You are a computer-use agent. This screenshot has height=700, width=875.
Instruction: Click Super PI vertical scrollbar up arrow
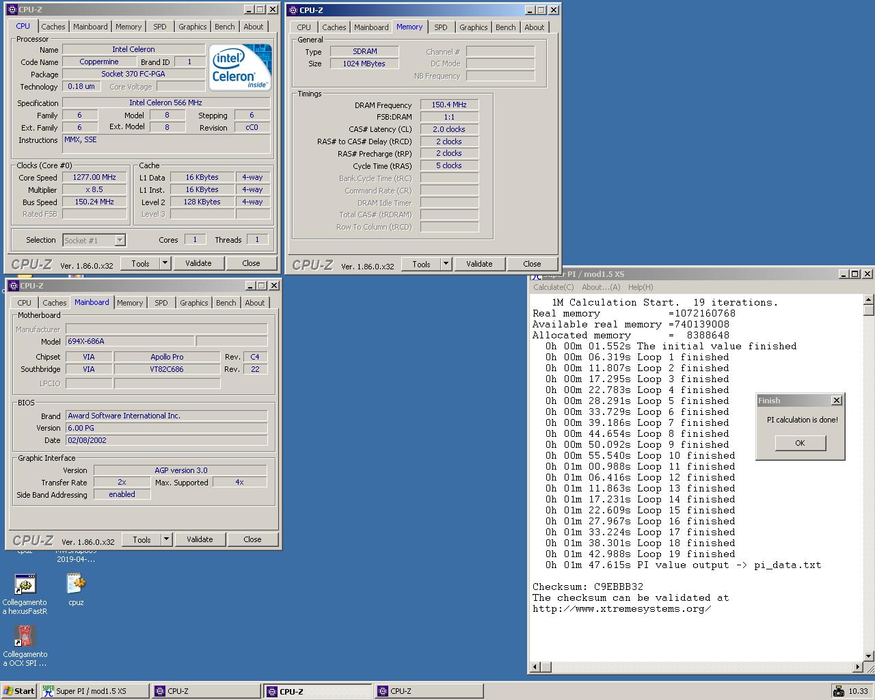[x=869, y=299]
